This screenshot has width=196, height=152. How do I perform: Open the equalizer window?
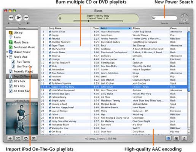tap(168, 138)
